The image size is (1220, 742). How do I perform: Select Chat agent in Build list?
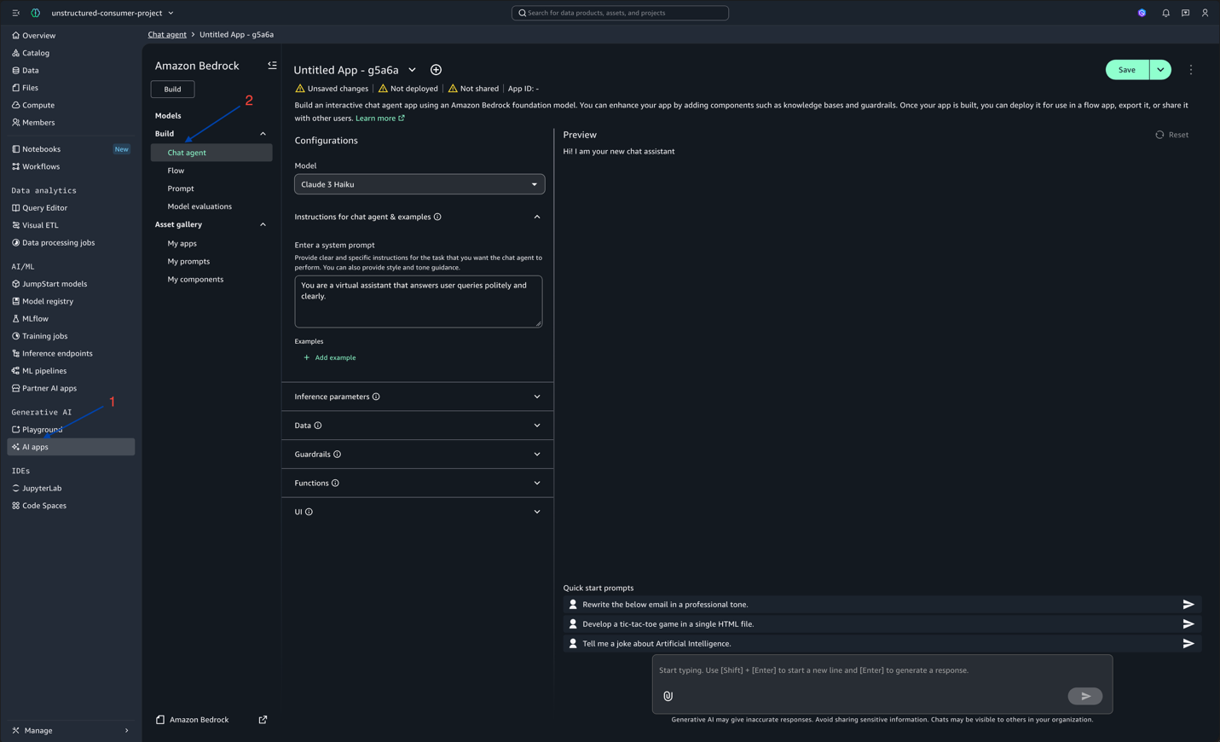[211, 153]
